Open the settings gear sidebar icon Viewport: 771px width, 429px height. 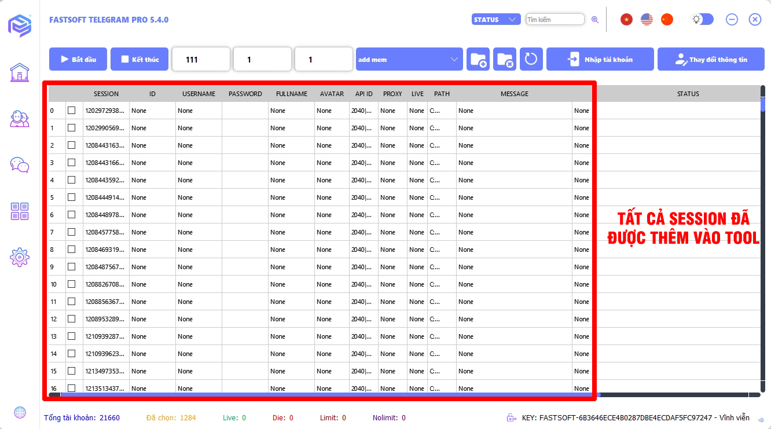click(x=20, y=257)
